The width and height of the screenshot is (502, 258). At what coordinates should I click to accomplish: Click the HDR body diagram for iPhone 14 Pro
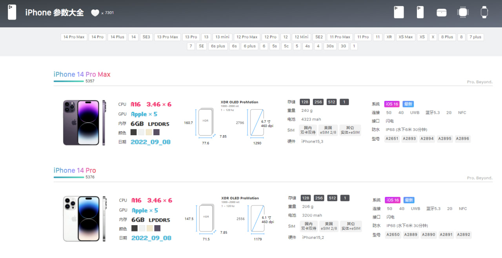[207, 218]
